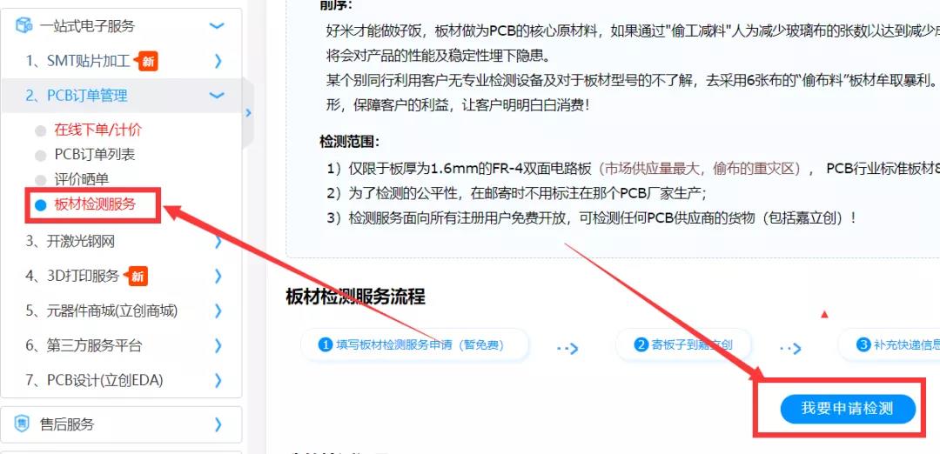Click the step 3 number icon 补充快递信息
The height and width of the screenshot is (454, 940).
click(863, 345)
